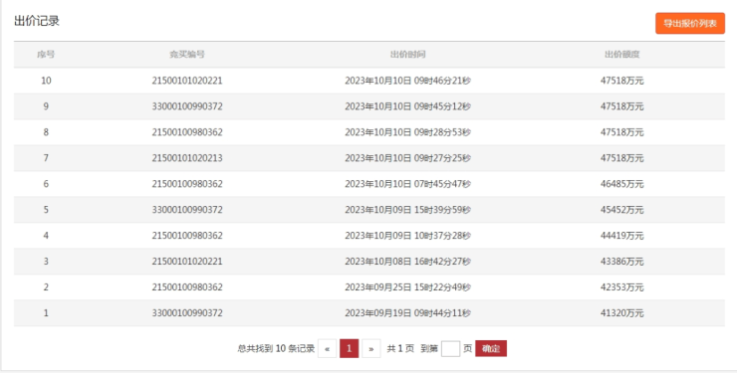This screenshot has height=373, width=737.
Task: Click the 竞买编号 column header
Action: 187,55
